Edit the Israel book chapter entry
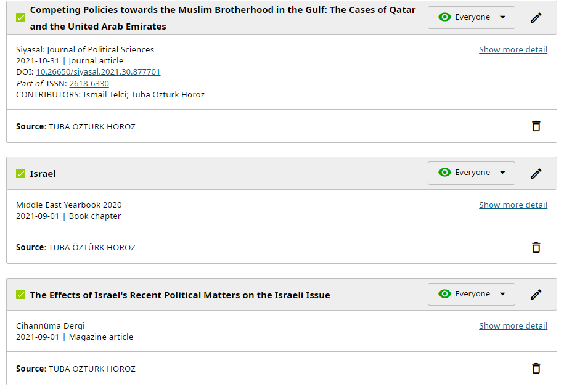The height and width of the screenshot is (392, 564). click(536, 173)
